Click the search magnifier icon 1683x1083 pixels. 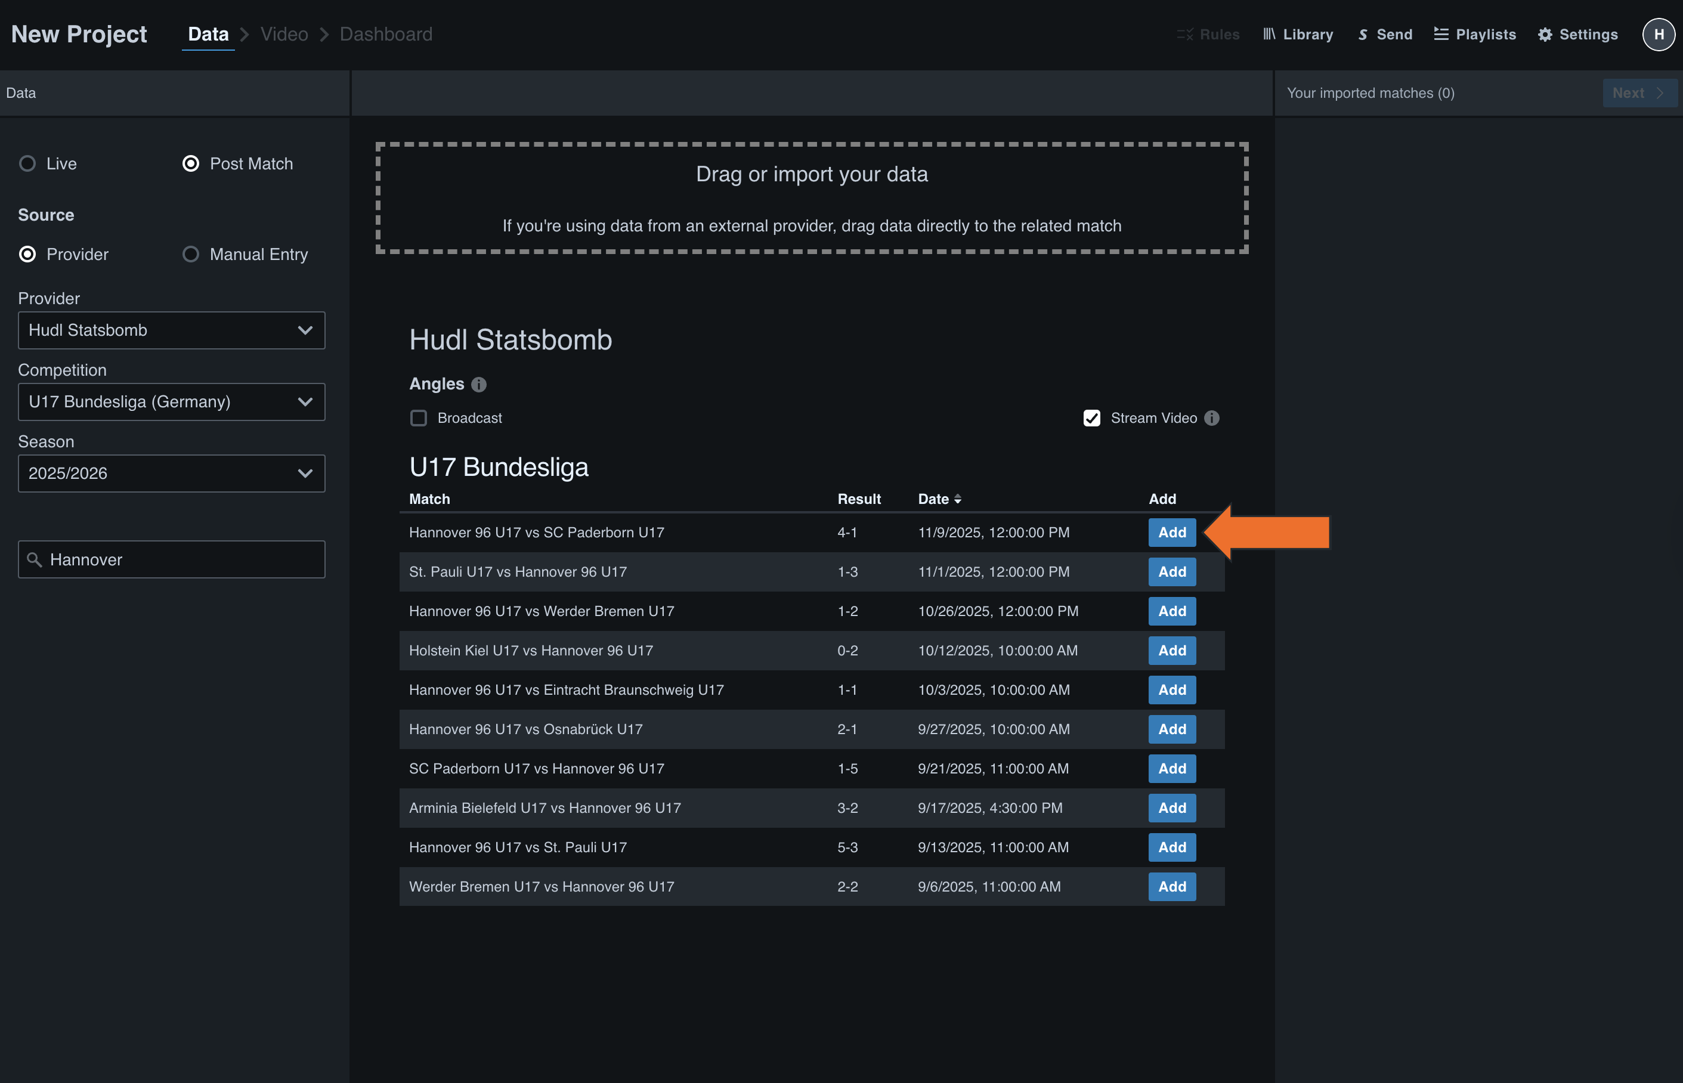coord(34,560)
